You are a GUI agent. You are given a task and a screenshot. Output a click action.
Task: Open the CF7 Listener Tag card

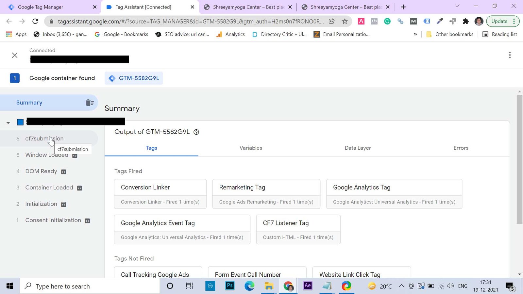[x=298, y=229]
